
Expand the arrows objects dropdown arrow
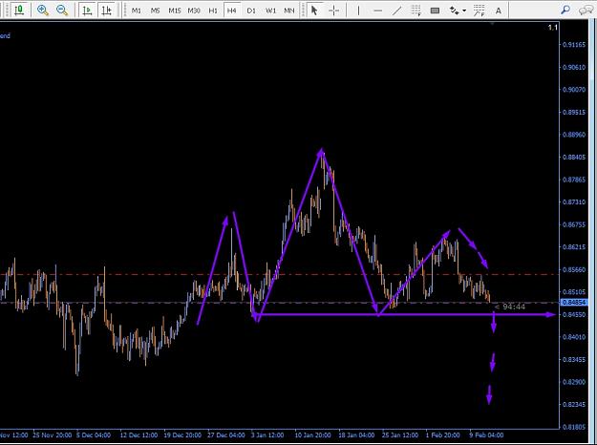click(x=464, y=11)
